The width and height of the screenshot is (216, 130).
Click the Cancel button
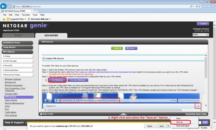(131, 48)
